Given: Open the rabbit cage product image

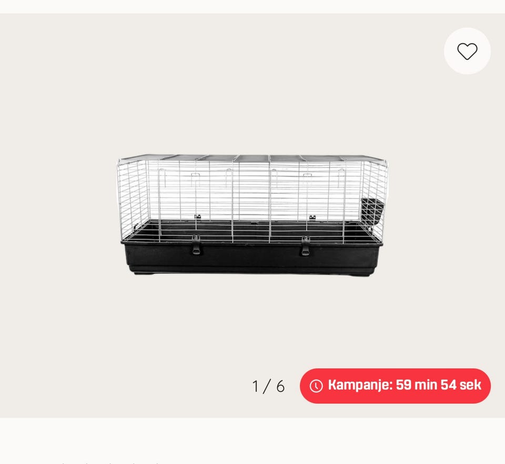Looking at the screenshot, I should (x=252, y=215).
